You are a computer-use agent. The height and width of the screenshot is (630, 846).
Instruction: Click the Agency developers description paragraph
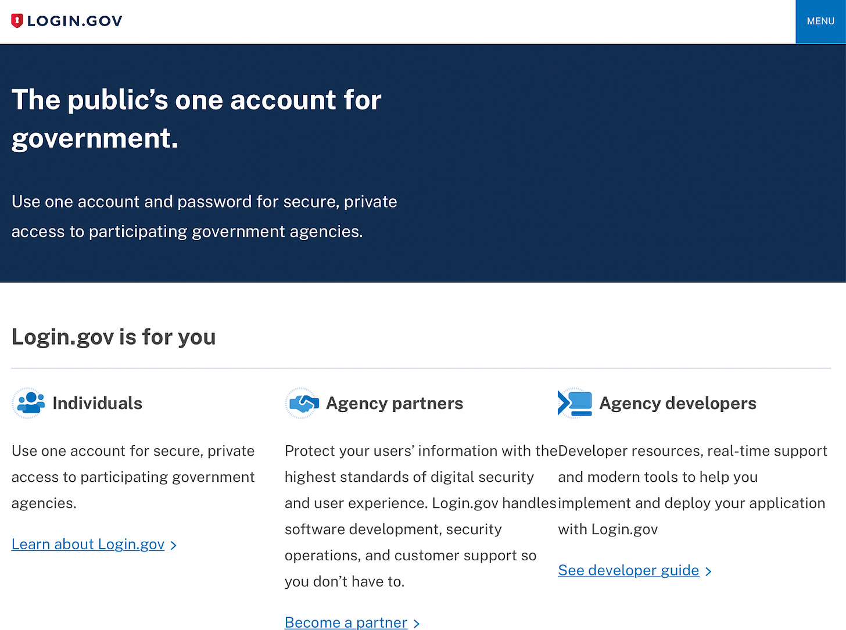coord(693,489)
